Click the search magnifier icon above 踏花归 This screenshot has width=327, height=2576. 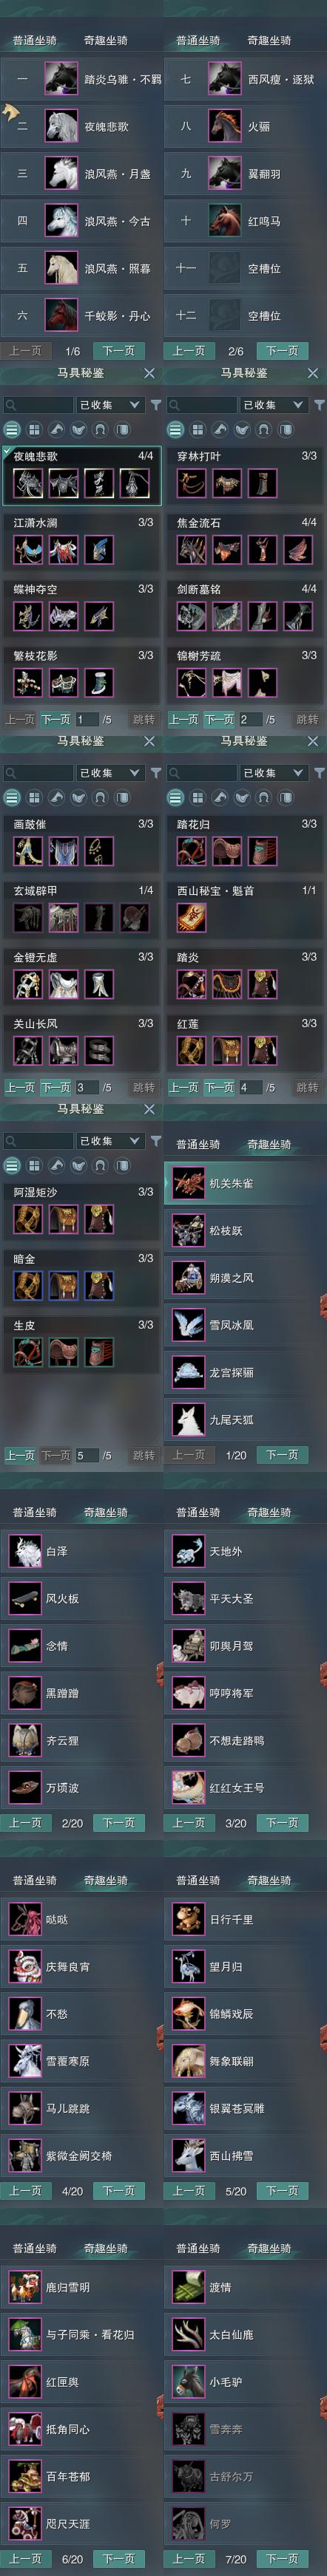(x=175, y=773)
